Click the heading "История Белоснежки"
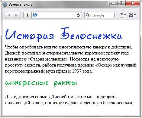This screenshot has width=142, height=118. click(x=64, y=35)
